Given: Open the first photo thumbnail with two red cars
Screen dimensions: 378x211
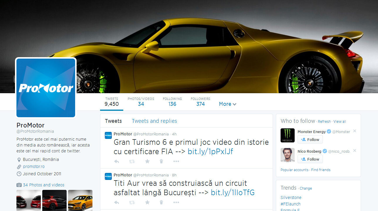Looking at the screenshot, I should click(28, 200).
